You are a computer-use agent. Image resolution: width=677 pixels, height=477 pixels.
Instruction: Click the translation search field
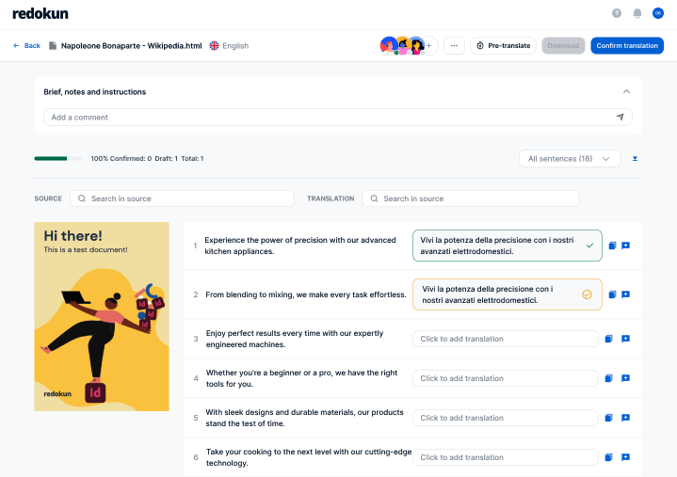[471, 199]
